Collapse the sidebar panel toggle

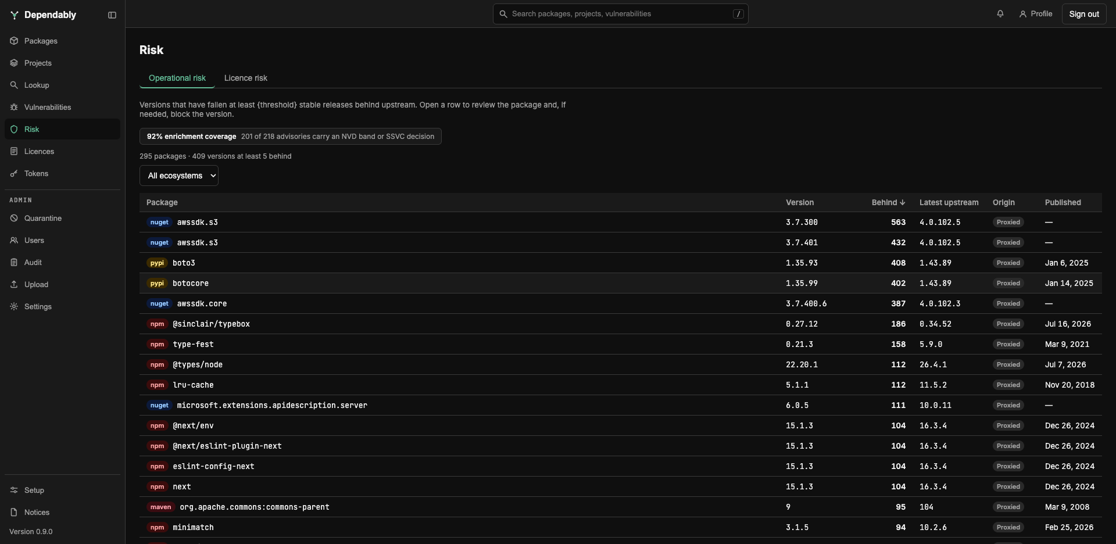coord(112,15)
